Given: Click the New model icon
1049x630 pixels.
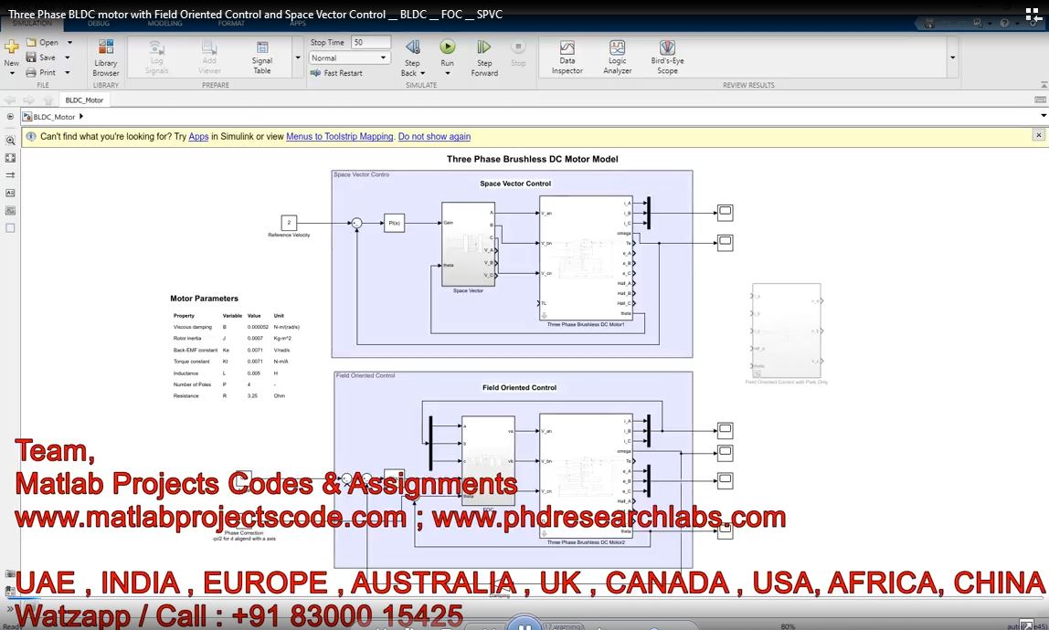Looking at the screenshot, I should [x=11, y=47].
